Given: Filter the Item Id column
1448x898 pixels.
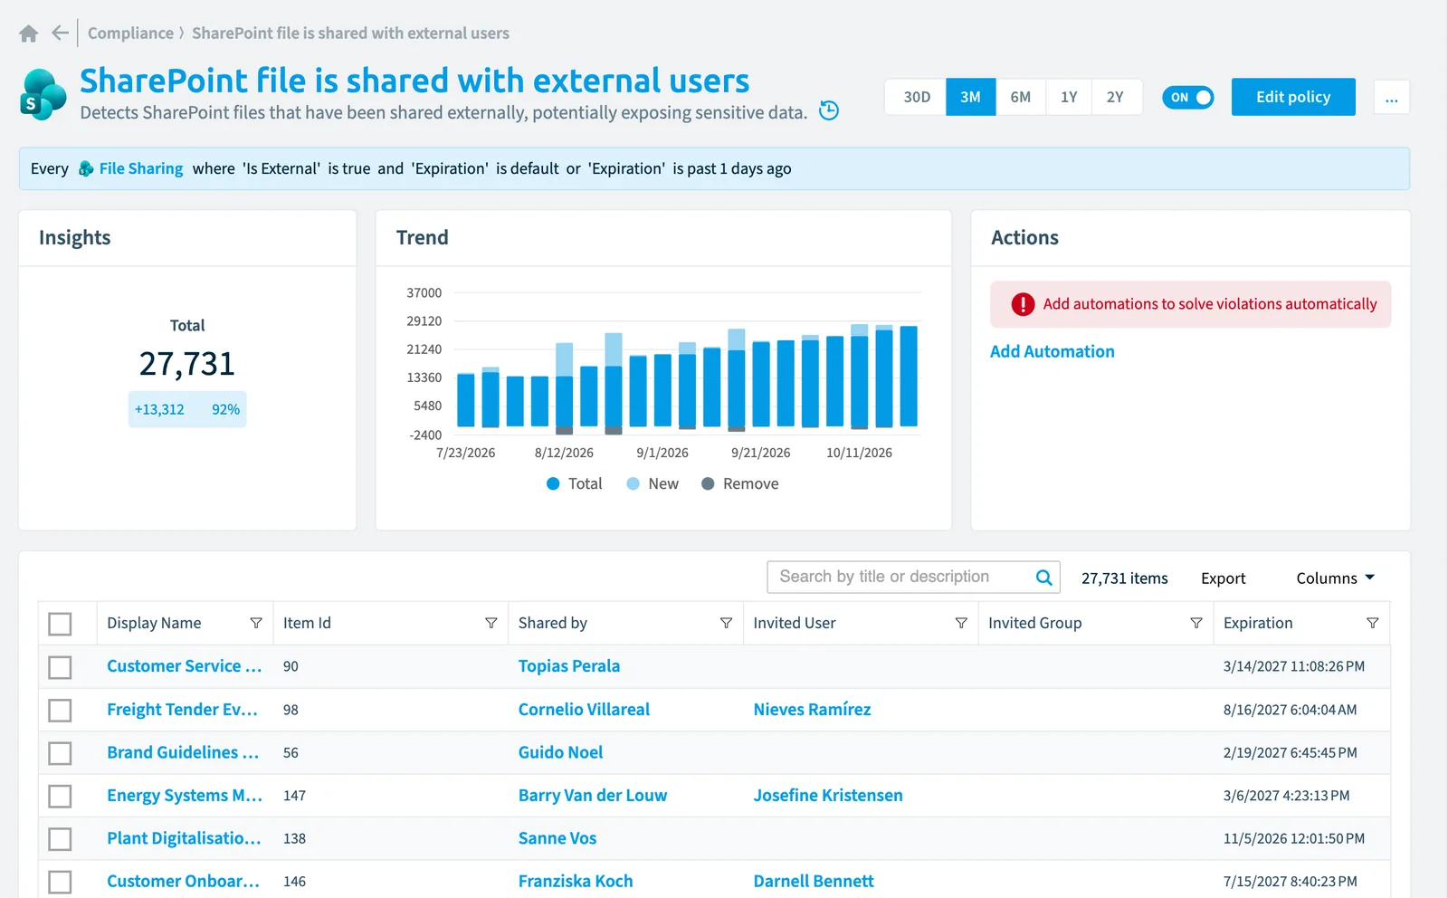Looking at the screenshot, I should (491, 623).
